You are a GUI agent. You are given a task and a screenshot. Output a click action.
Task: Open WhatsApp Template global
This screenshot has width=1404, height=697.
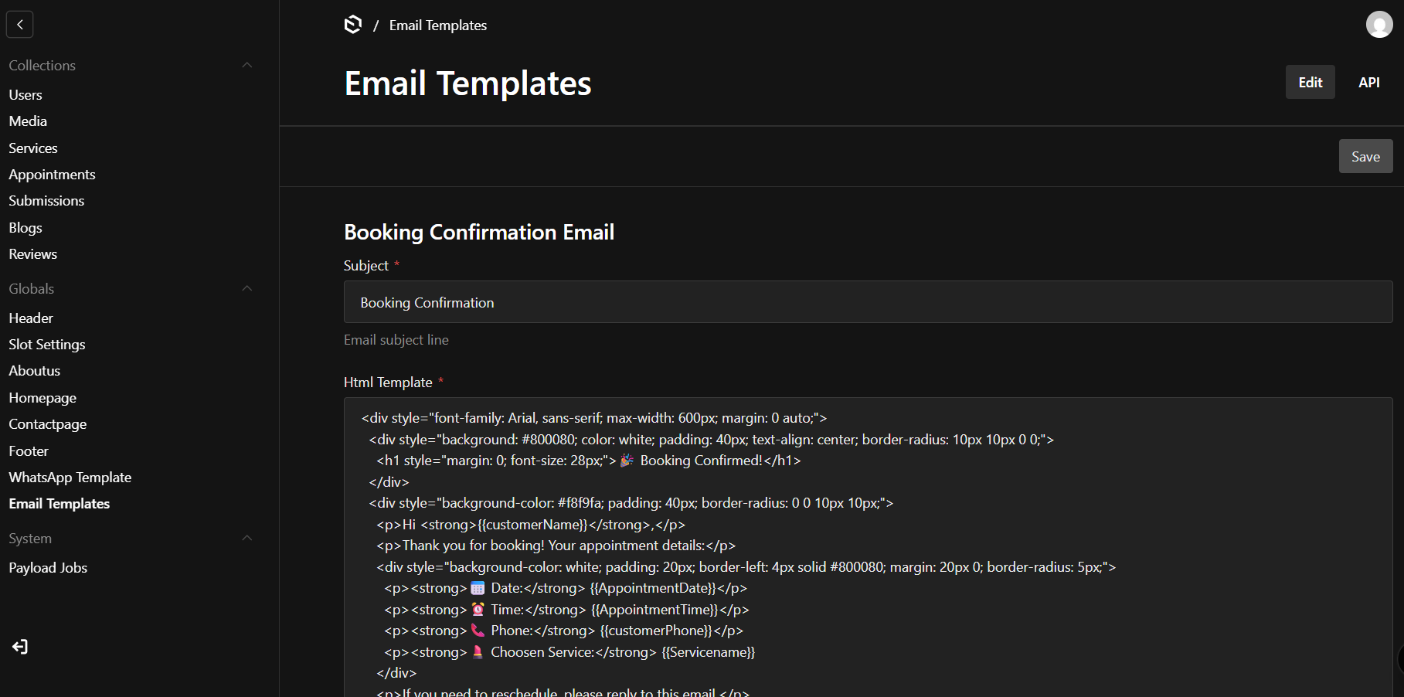tap(70, 478)
